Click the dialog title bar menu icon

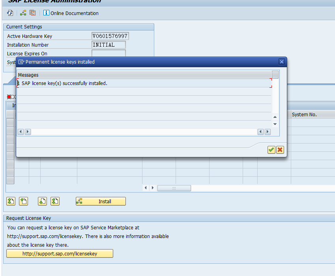click(x=21, y=62)
